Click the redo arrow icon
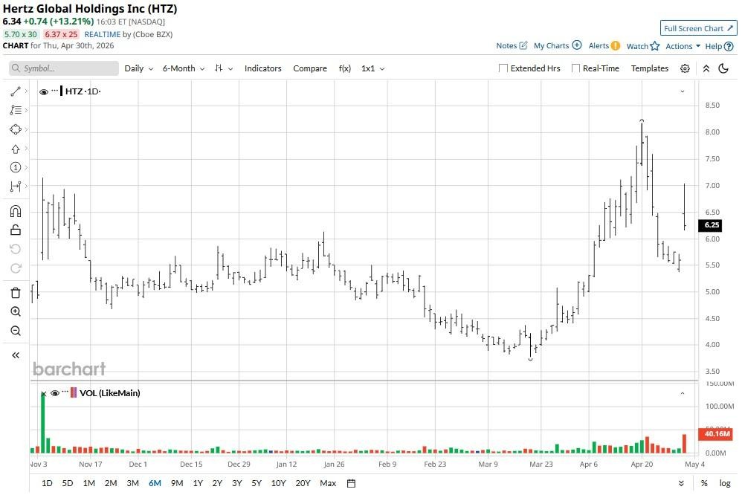Viewport: 742px width, 495px height. pyautogui.click(x=15, y=268)
